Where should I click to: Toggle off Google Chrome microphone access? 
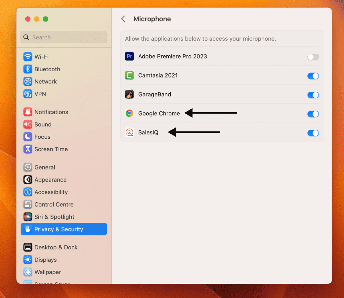tap(313, 114)
